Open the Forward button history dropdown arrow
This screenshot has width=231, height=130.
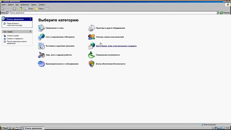point(18,9)
